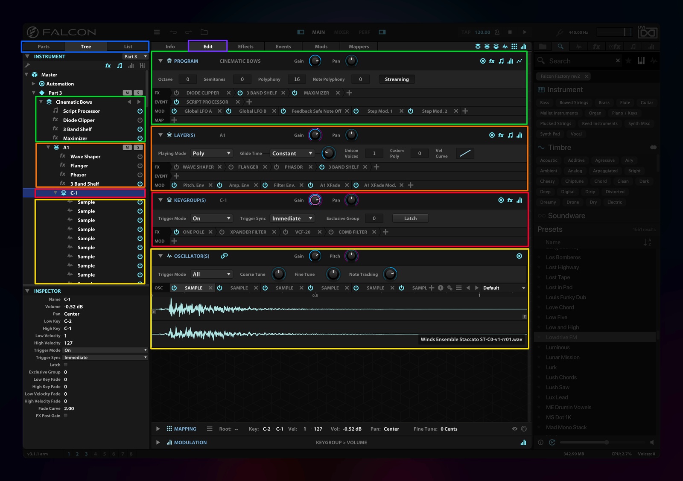
Task: Click the wrench icon in tree panel
Action: click(27, 65)
